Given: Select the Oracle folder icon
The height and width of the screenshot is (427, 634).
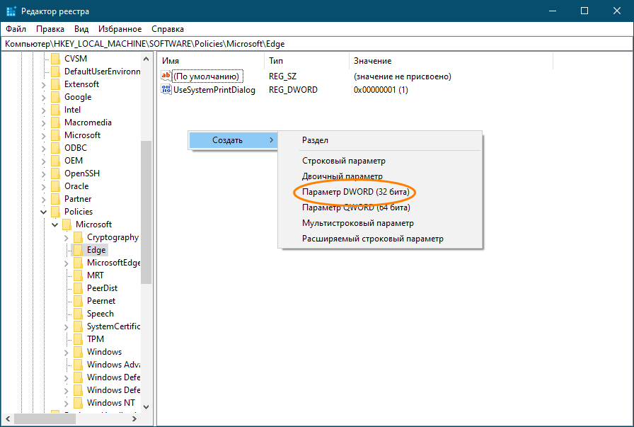Looking at the screenshot, I should 55,186.
